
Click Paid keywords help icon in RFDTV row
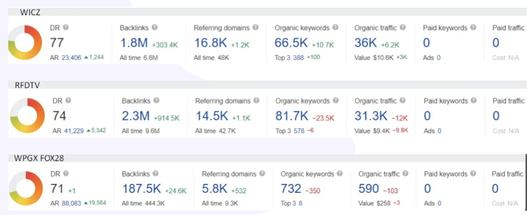coord(474,101)
